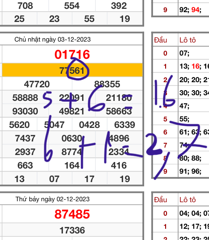Click the date header Thứ bảy ngày 02-12-2023

[x=53, y=199]
